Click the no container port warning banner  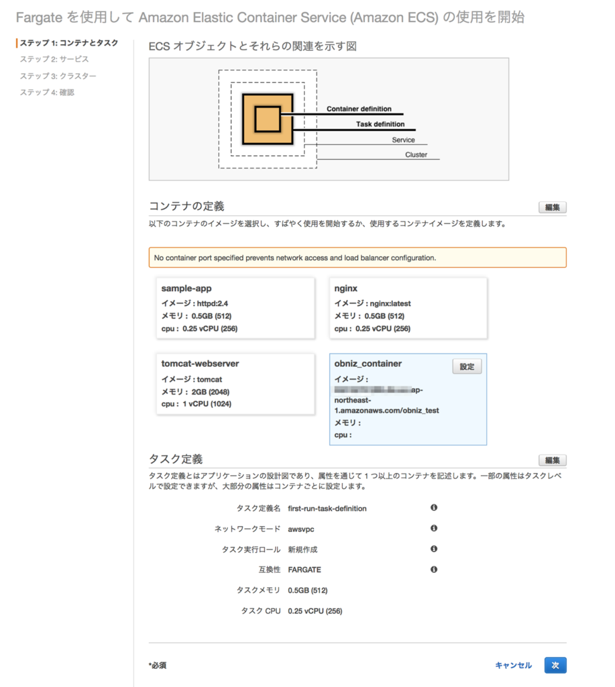357,258
